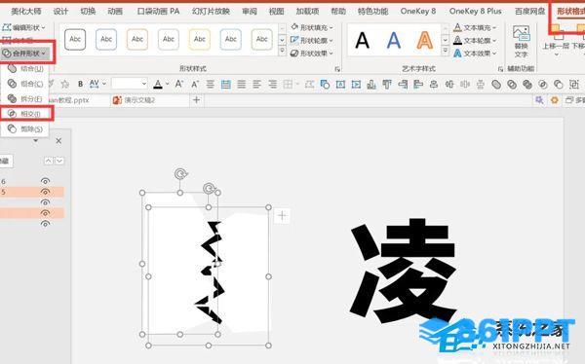Click the orange gear icon at right
Image resolution: width=585 pixels, height=364 pixels.
[555, 100]
